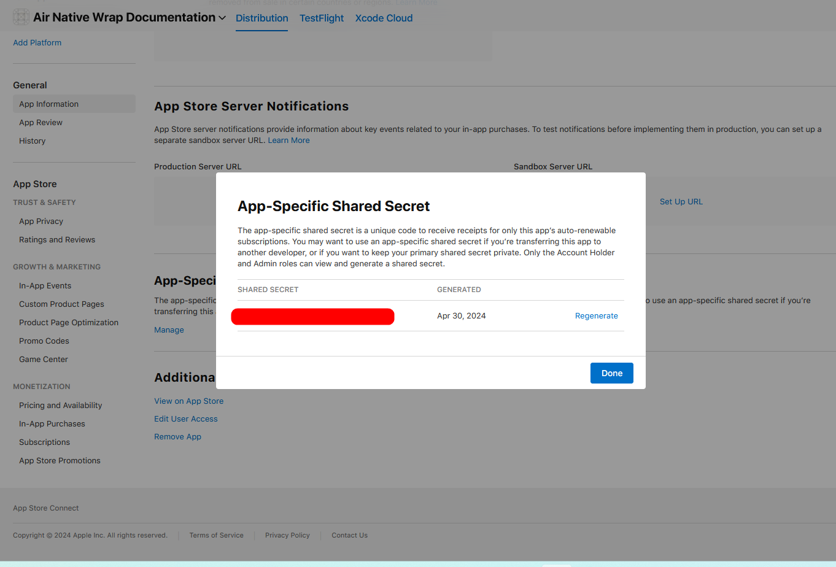
Task: Click the Manage link for shared secret
Action: tap(169, 330)
